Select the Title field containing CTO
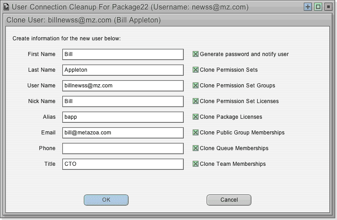 point(123,164)
